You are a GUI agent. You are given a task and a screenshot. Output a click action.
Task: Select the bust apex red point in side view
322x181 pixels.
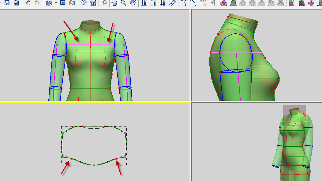click(279, 78)
